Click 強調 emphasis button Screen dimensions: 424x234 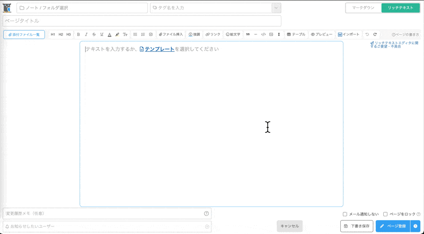tap(194, 34)
